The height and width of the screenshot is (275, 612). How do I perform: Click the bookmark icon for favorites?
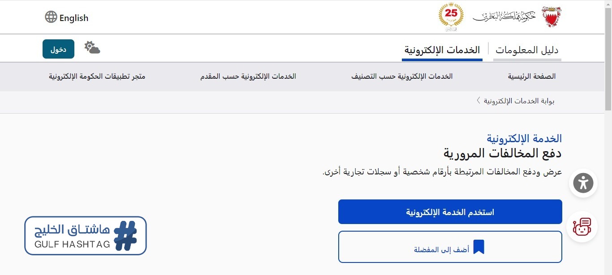(479, 247)
